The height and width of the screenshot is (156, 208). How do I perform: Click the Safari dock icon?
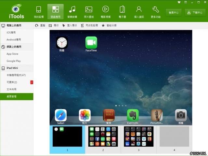61,115
